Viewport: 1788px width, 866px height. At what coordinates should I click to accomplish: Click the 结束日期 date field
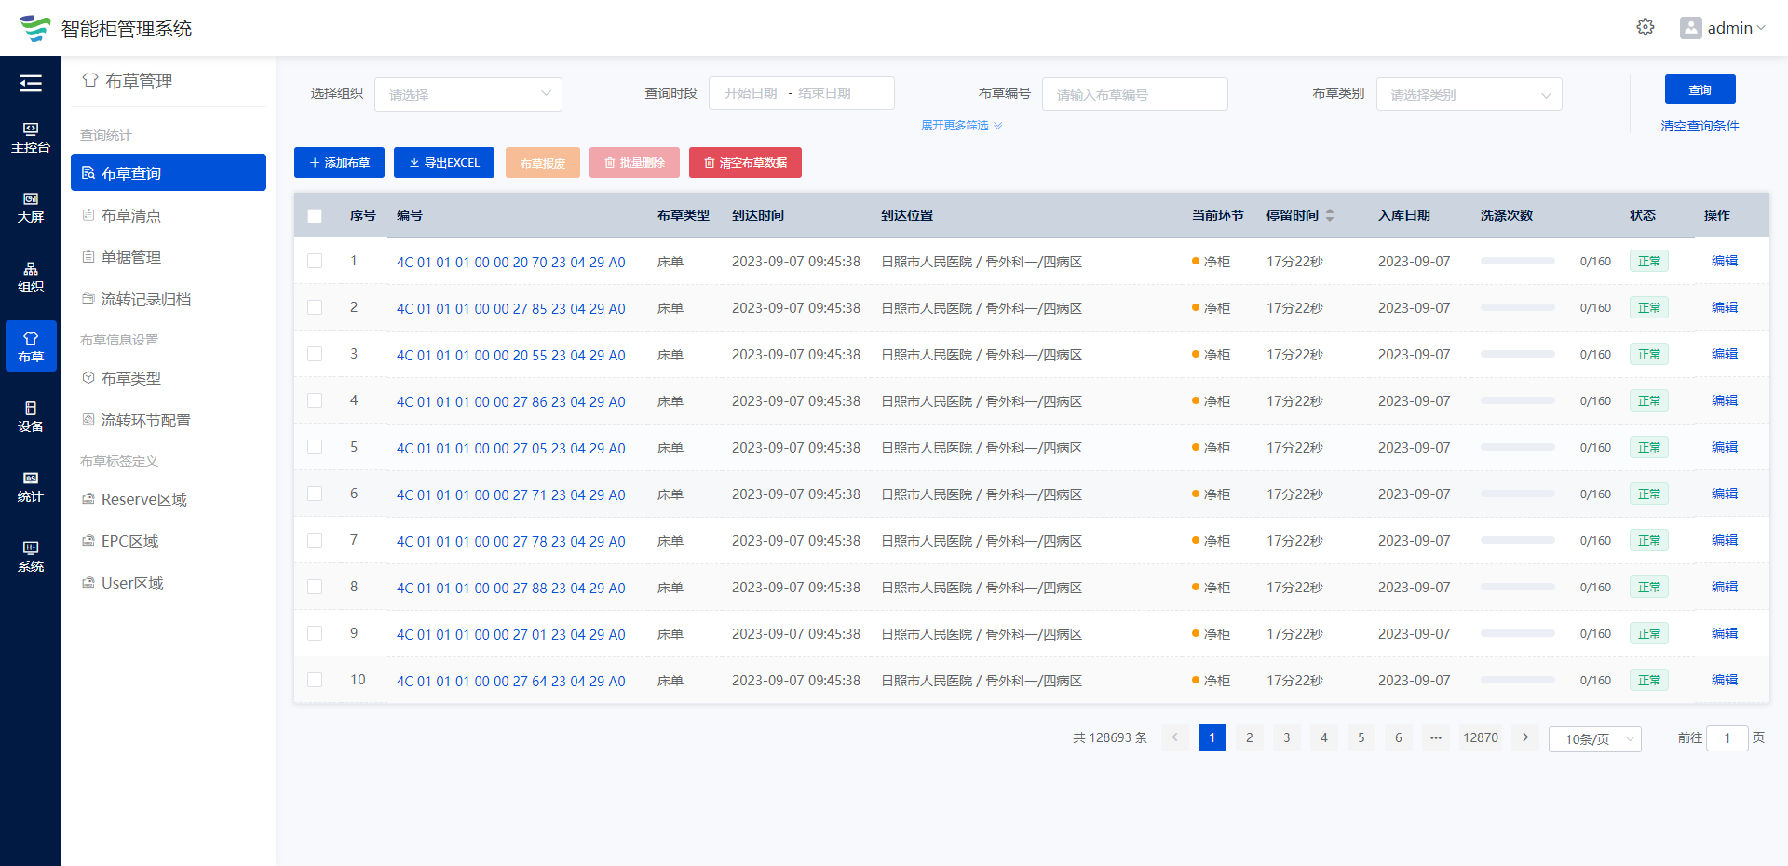(825, 93)
